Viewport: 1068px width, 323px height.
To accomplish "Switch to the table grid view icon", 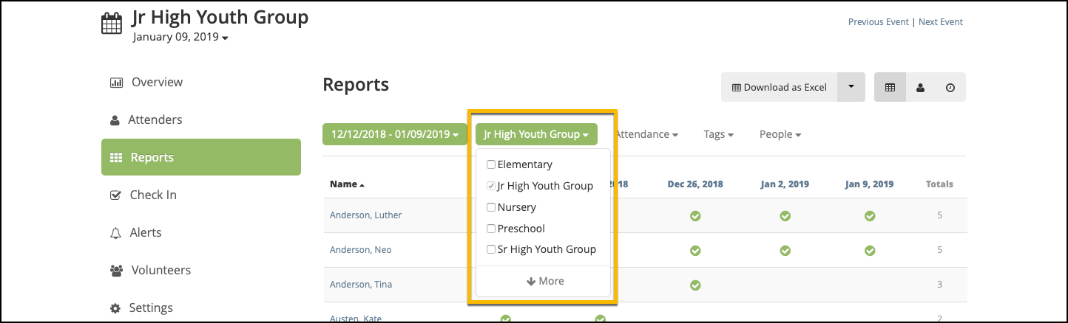I will [890, 87].
